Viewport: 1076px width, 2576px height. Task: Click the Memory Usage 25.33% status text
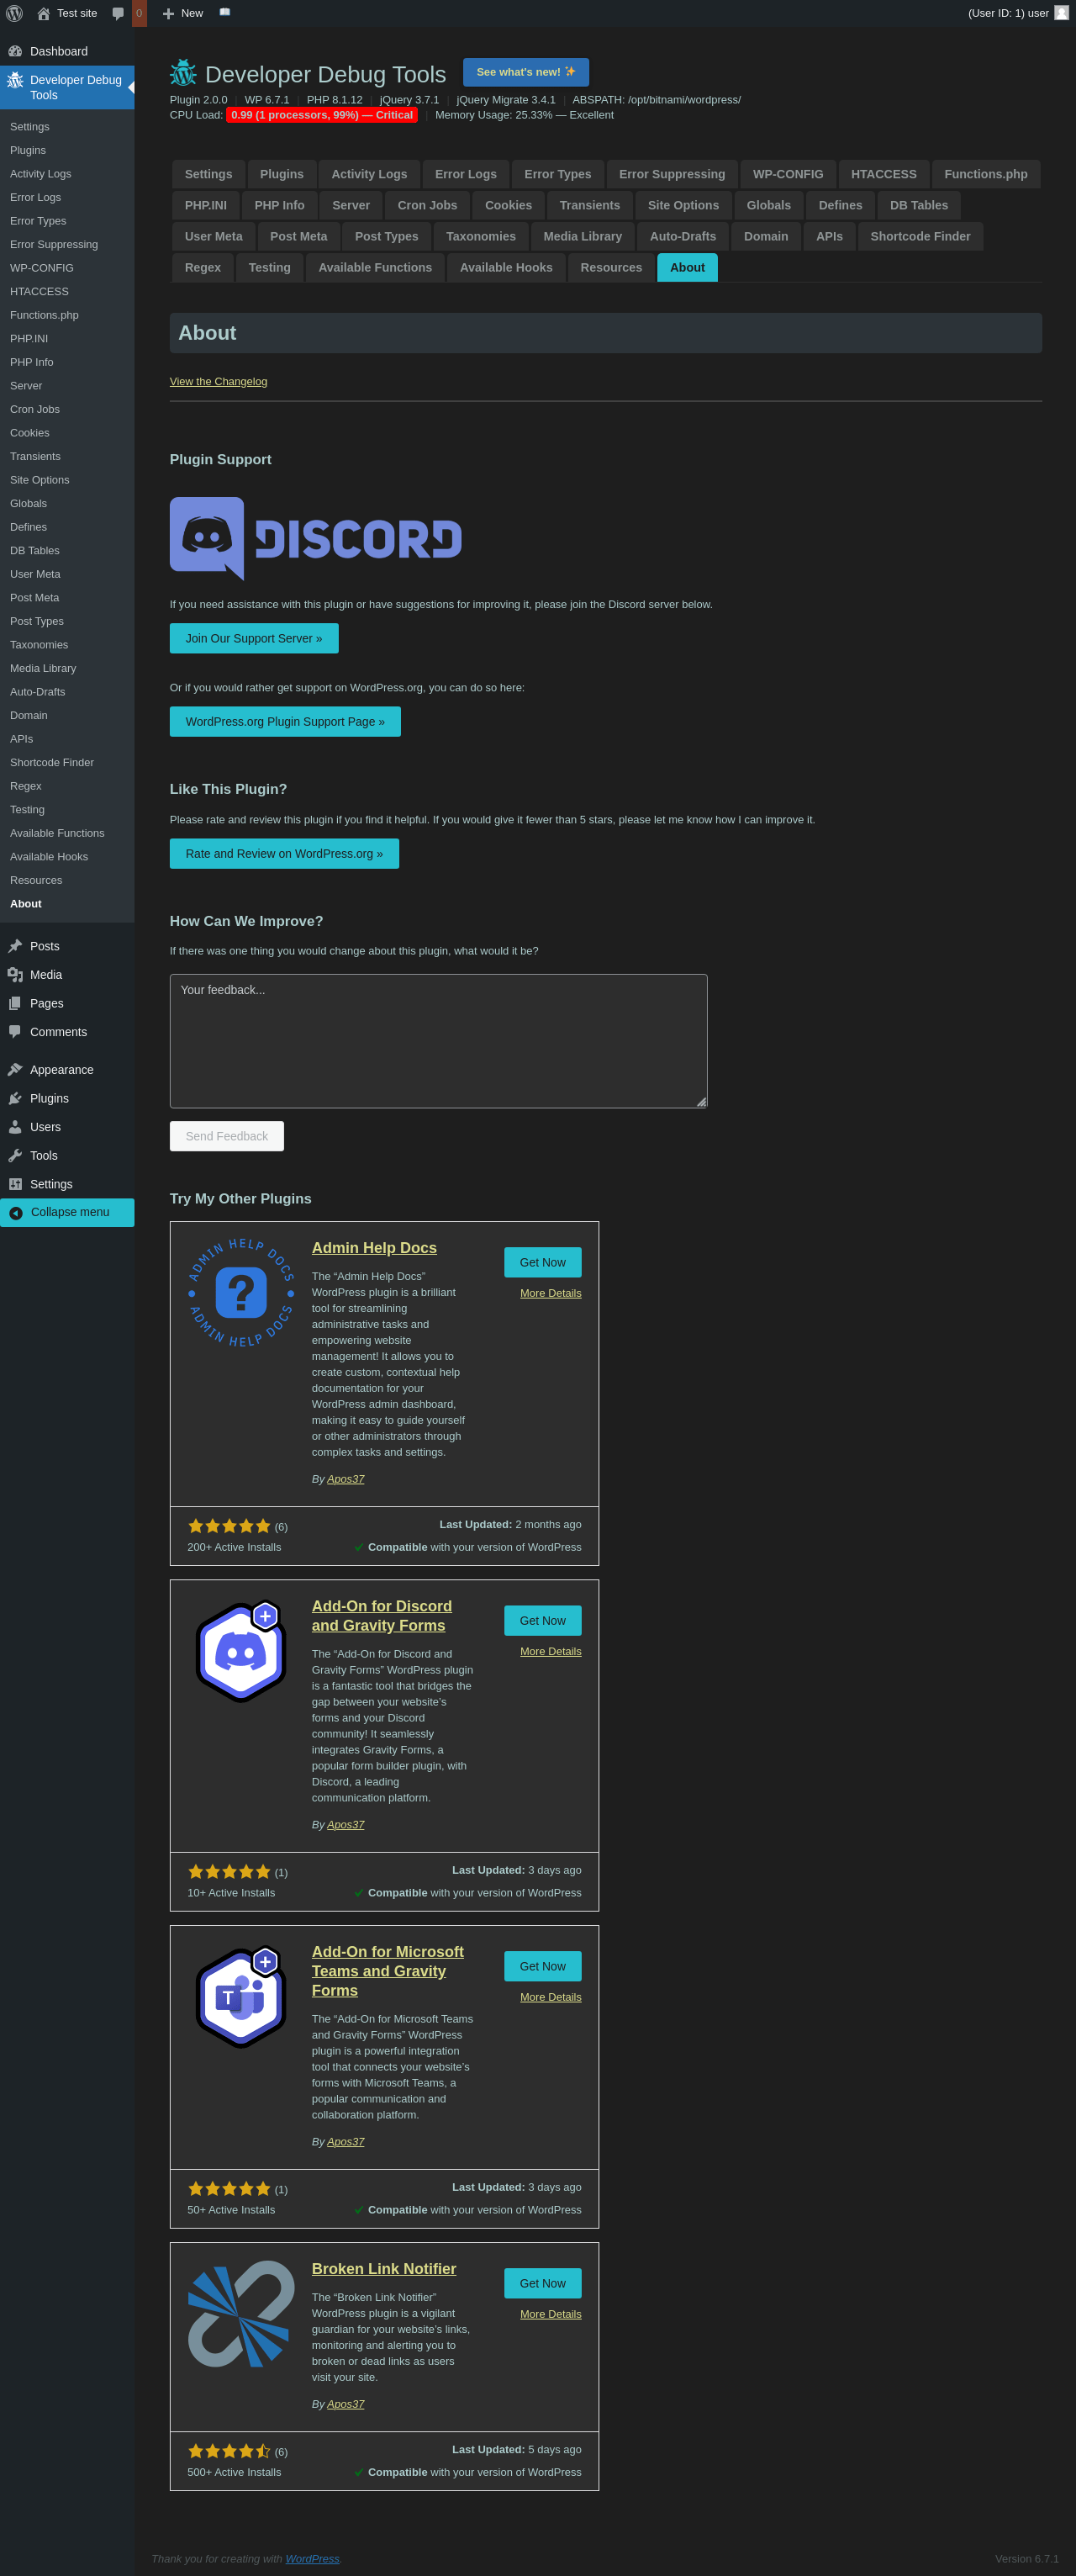tap(525, 115)
